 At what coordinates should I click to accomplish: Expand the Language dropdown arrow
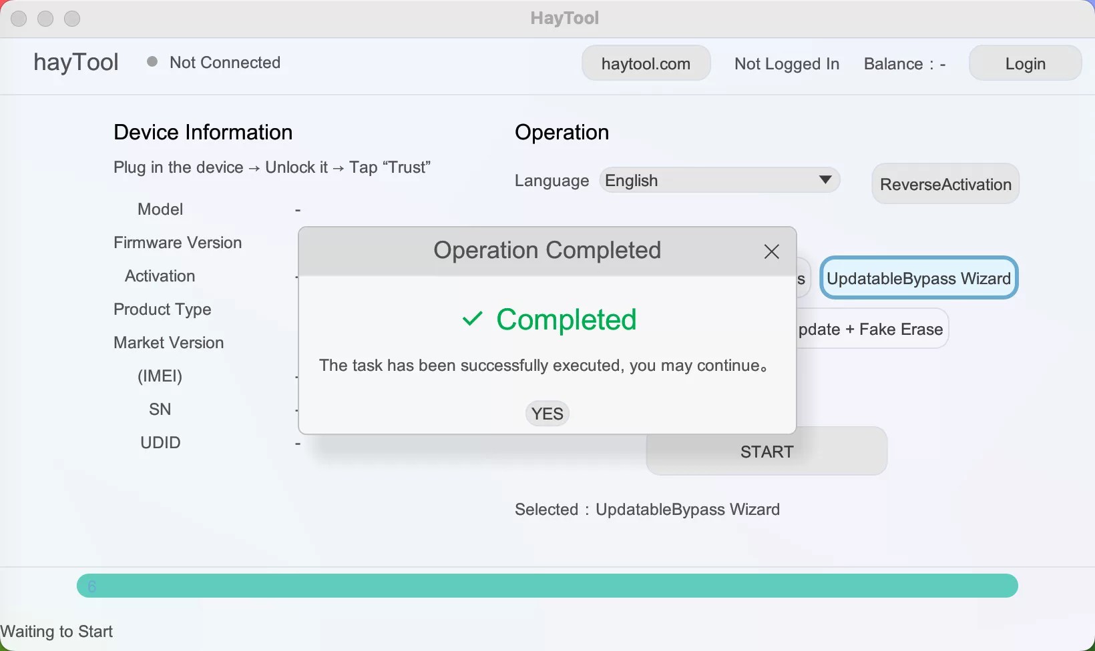pos(825,180)
